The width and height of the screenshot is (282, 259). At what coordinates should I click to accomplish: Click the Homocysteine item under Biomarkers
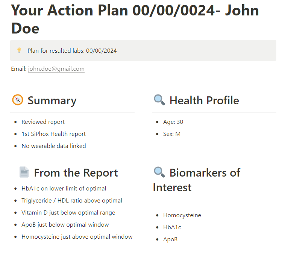click(x=182, y=215)
